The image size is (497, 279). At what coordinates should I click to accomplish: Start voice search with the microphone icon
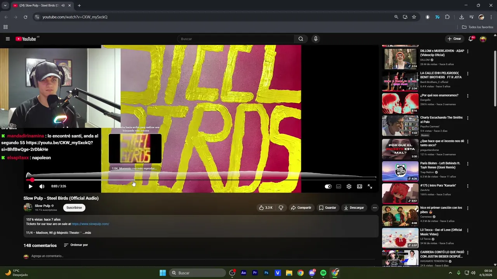pos(316,39)
